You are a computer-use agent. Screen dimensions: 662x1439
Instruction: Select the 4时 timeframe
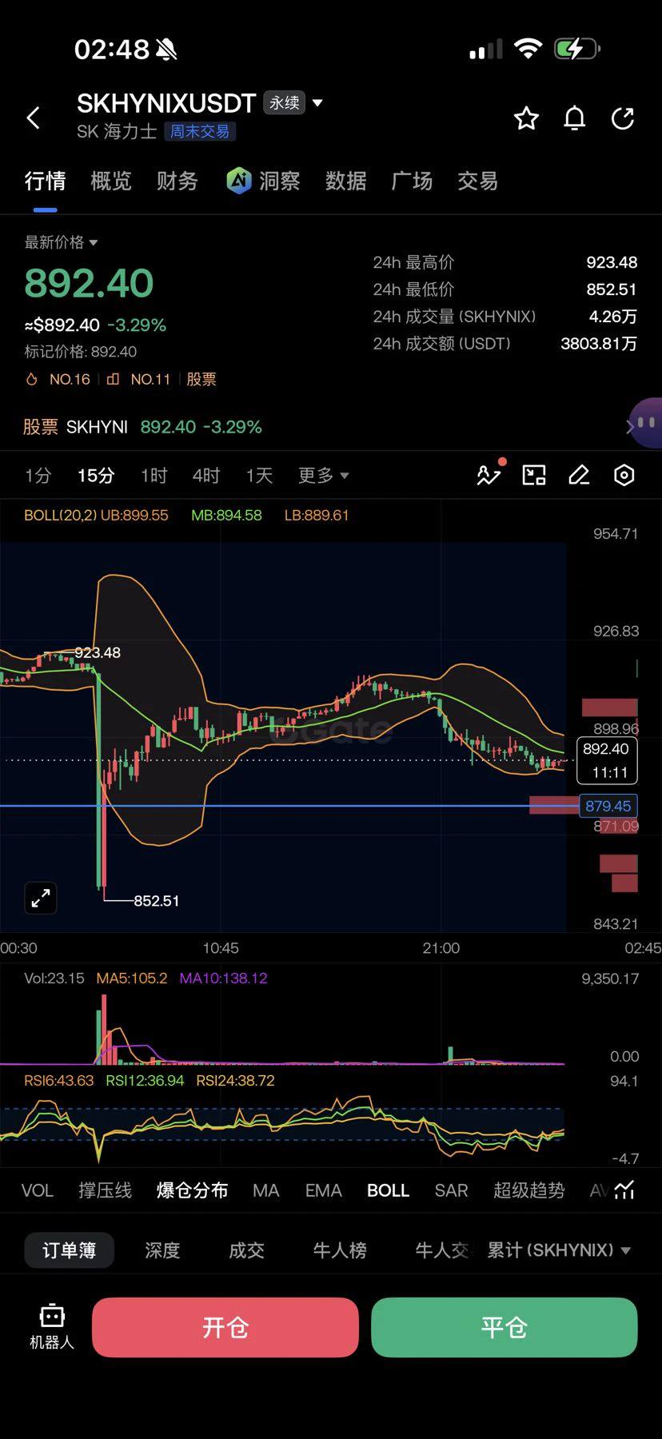(x=206, y=476)
